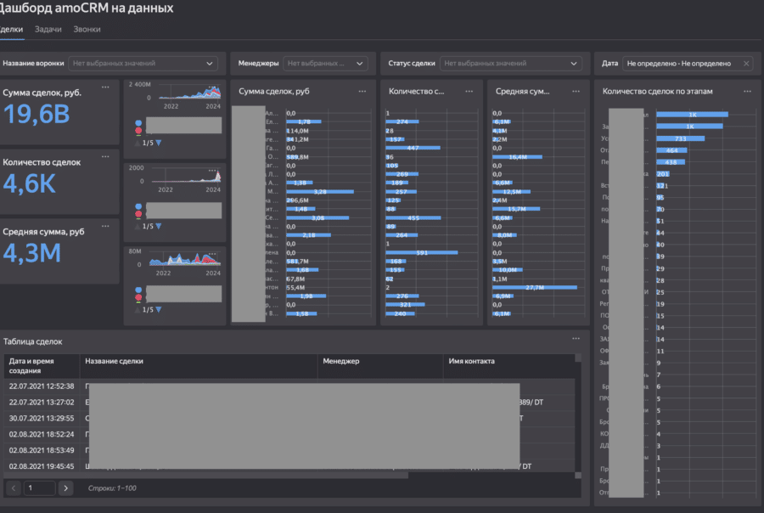Viewport: 764px width, 513px height.
Task: Next legend page arrow in 2 400M chart
Action: 159,143
